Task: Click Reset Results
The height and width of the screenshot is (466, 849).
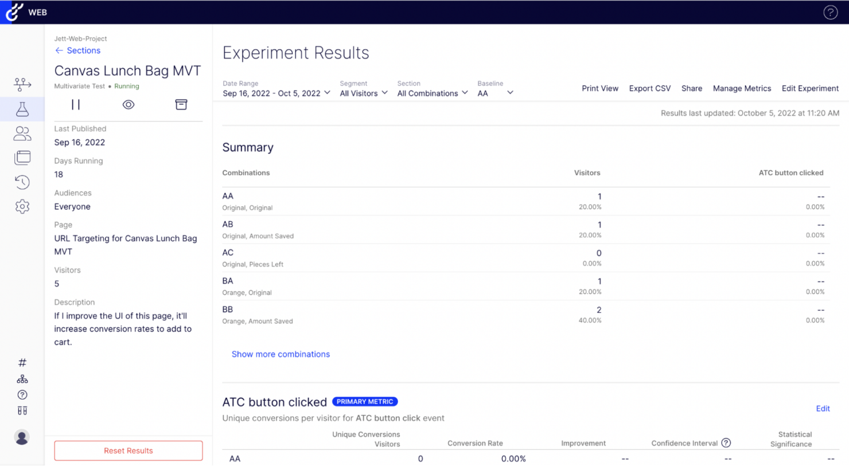Action: (128, 451)
